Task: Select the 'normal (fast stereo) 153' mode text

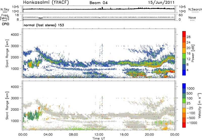Action: [44, 25]
